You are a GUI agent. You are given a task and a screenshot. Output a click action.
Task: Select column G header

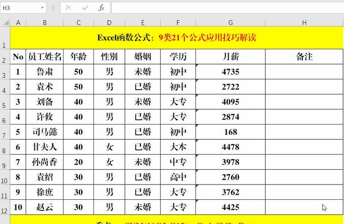click(x=230, y=22)
